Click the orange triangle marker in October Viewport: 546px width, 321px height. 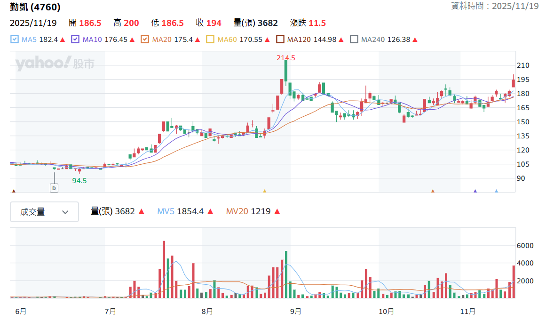point(433,191)
